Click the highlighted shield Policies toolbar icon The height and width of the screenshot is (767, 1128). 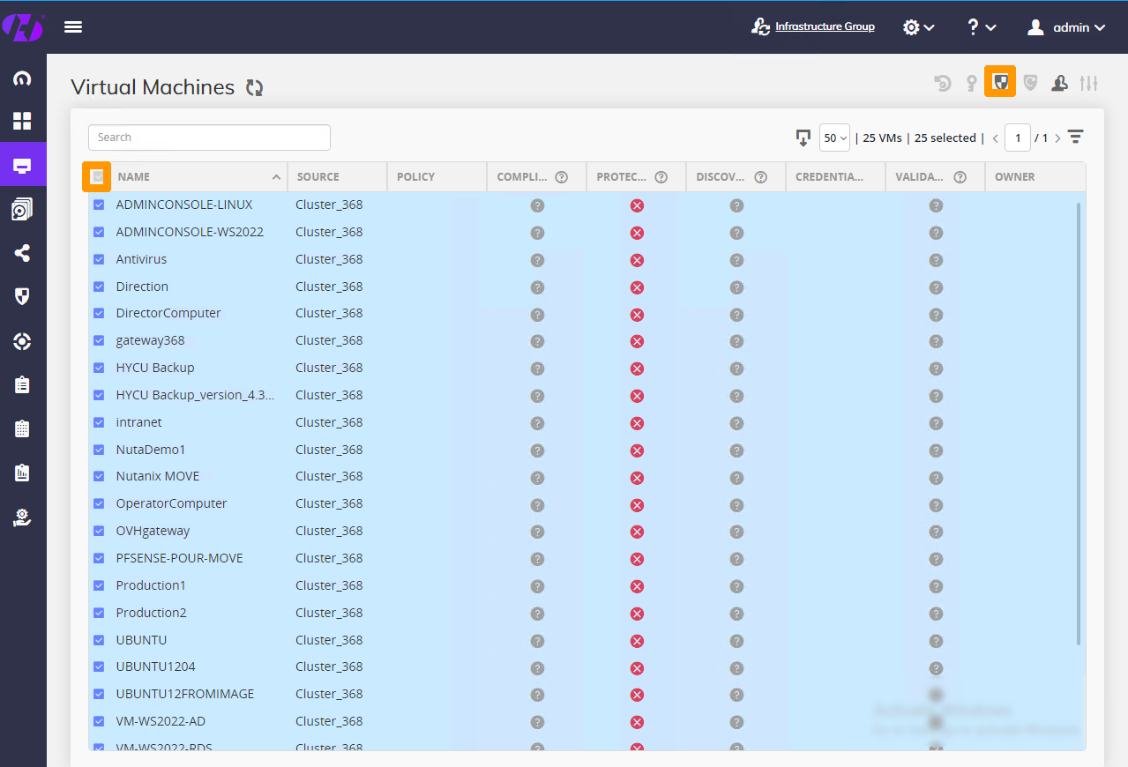click(1000, 81)
